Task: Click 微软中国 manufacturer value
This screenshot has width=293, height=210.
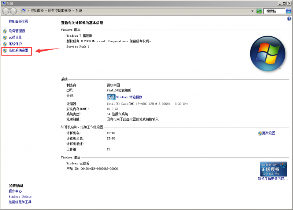Action: [x=113, y=85]
